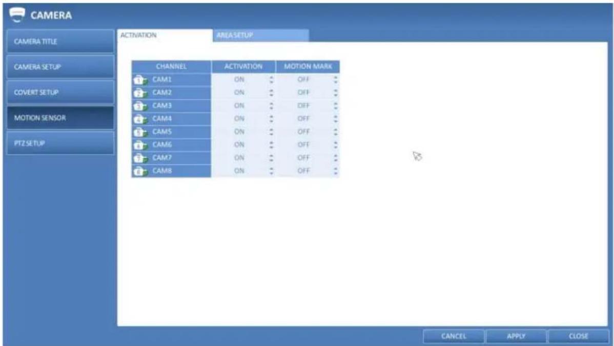This screenshot has width=614, height=346.
Task: Click the CAM2 camera icon
Action: point(140,93)
